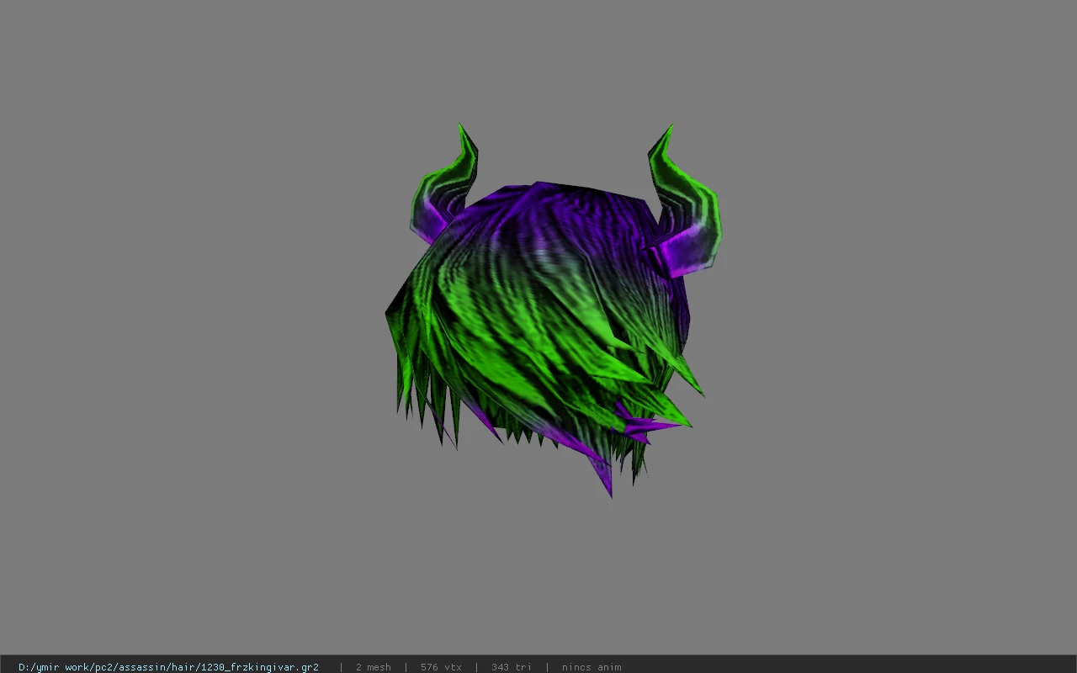Select the horned hair 3D model in viewport
The height and width of the screenshot is (673, 1077).
coord(553,310)
